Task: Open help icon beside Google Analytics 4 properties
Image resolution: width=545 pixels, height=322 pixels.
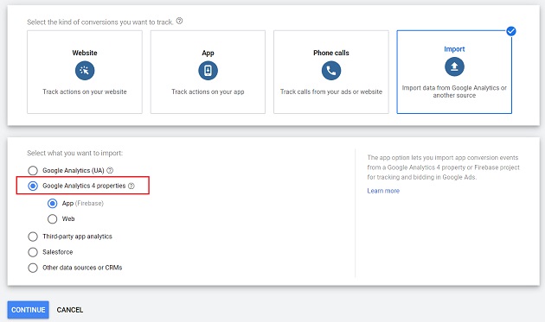Action: pyautogui.click(x=131, y=186)
